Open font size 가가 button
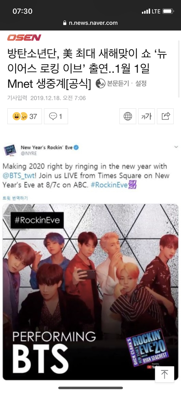Image resolution: width=181 pixels, height=393 pixels. (147, 116)
